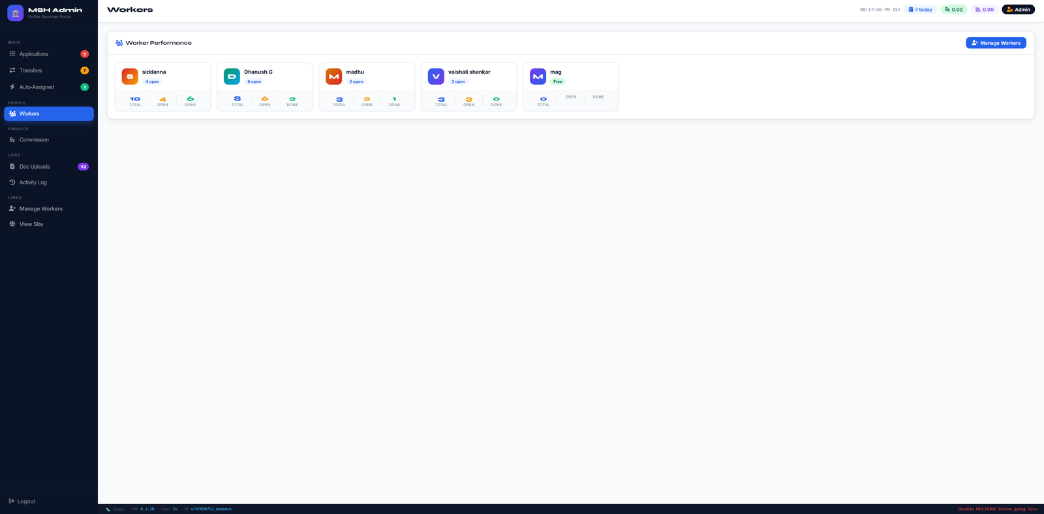The image size is (1044, 514).
Task: Click the red badge on Applications
Action: [84, 54]
